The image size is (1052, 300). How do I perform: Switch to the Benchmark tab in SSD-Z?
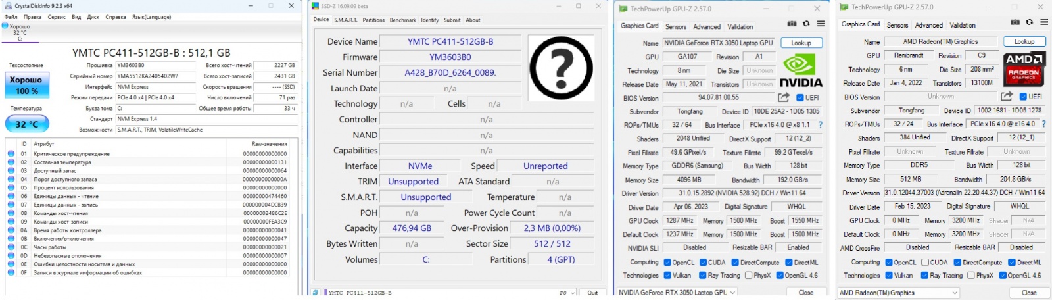tap(402, 20)
